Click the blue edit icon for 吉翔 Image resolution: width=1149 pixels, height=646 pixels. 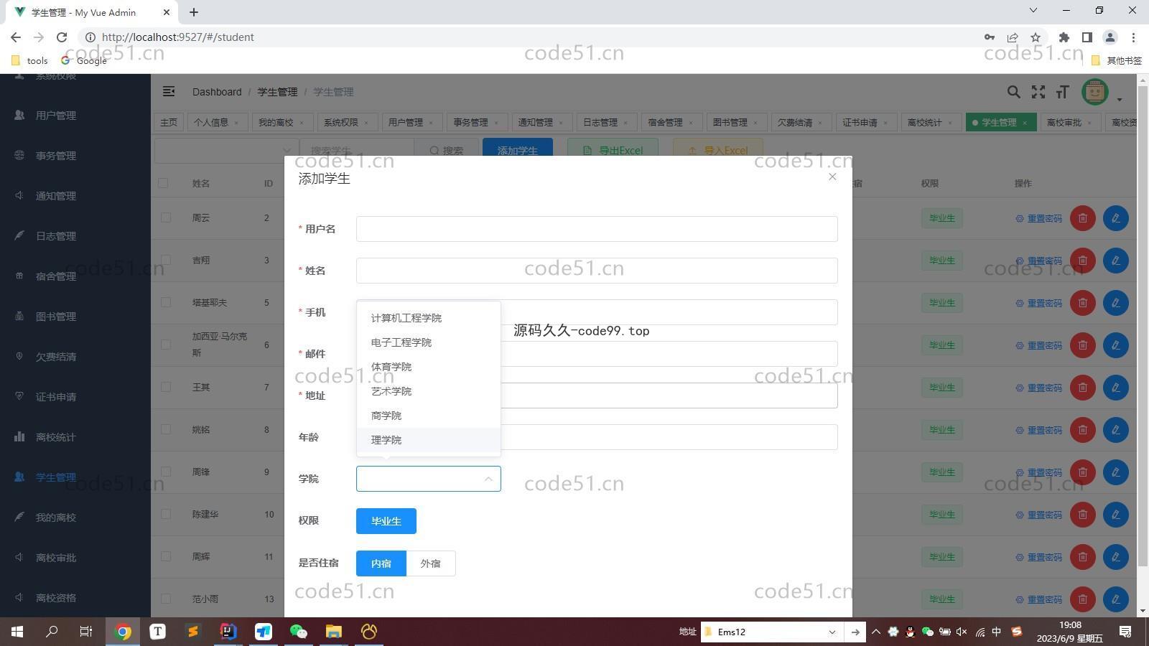pyautogui.click(x=1115, y=261)
